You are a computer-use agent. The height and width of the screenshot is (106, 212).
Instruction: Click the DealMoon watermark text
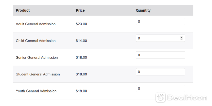(187, 97)
